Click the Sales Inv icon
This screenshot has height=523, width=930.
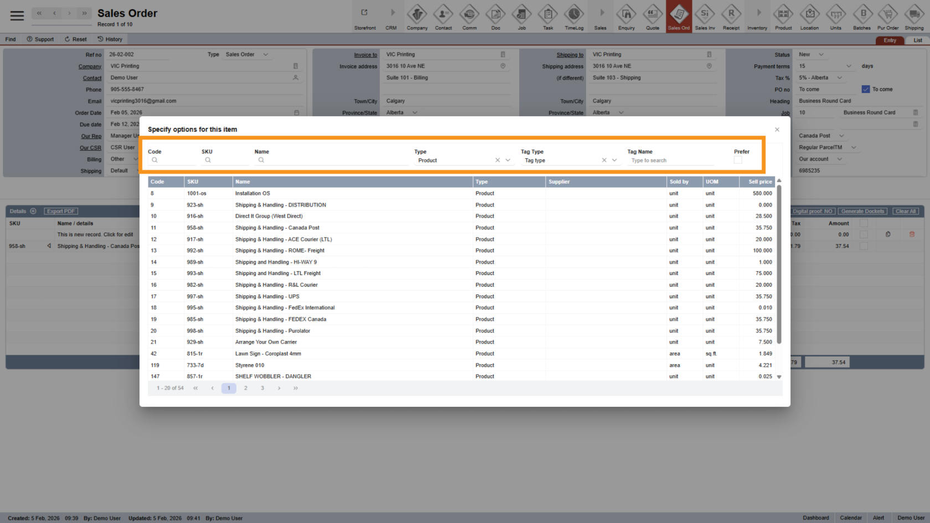[705, 14]
